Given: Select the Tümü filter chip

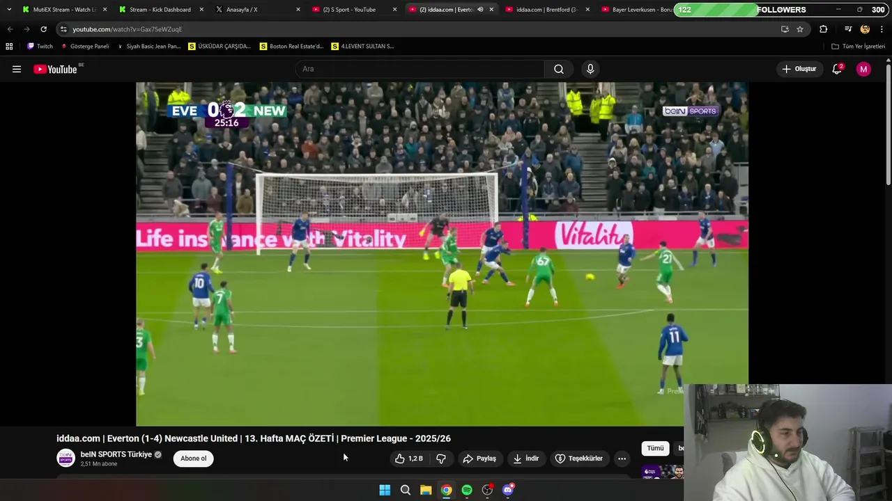Looking at the screenshot, I should pos(655,448).
